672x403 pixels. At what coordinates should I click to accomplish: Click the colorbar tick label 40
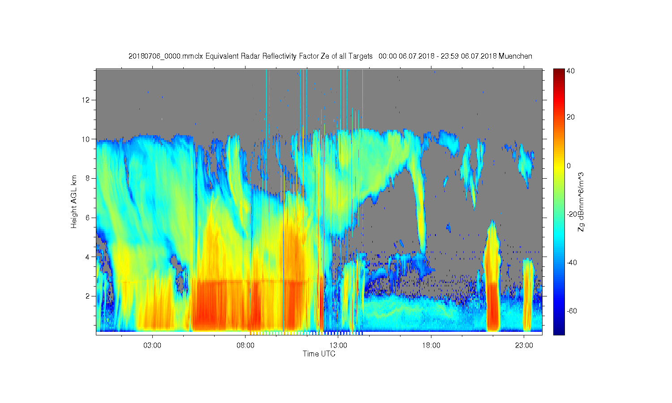[x=571, y=71]
